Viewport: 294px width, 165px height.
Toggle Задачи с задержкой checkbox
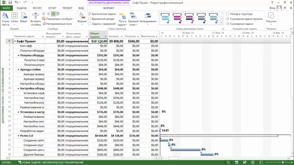90,24
